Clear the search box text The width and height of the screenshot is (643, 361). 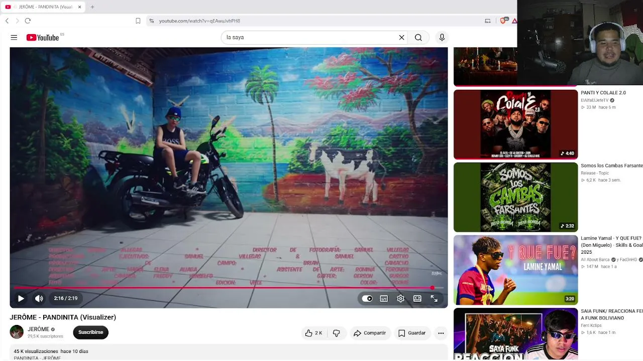[x=401, y=38]
